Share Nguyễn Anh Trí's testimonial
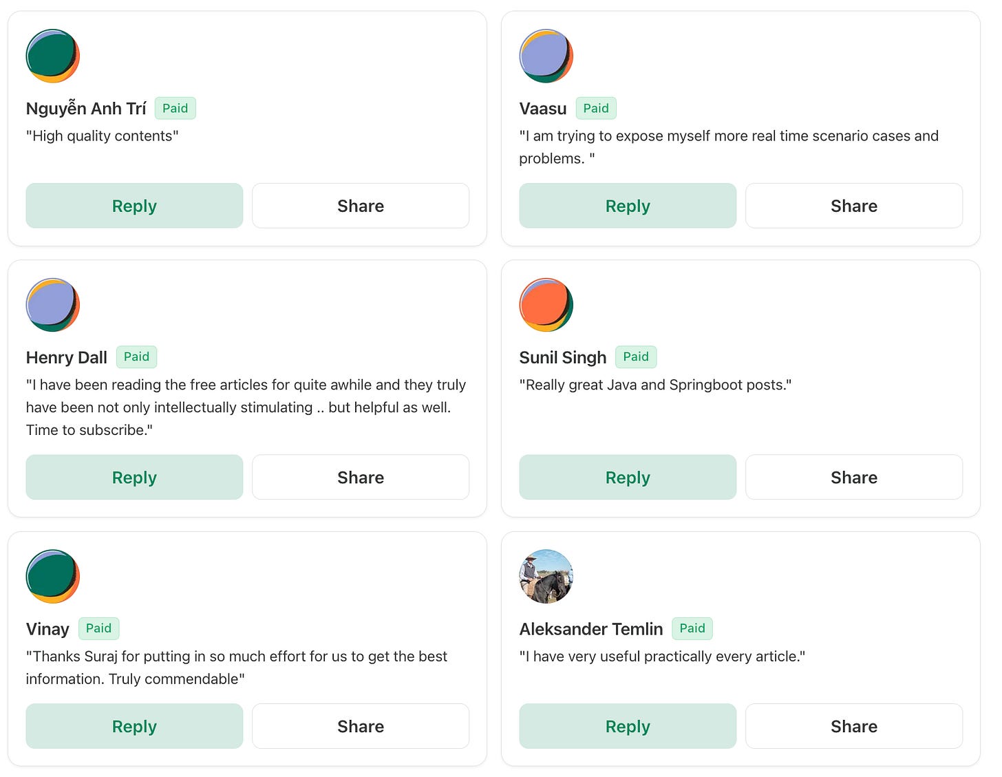The width and height of the screenshot is (1002, 777). [x=361, y=206]
